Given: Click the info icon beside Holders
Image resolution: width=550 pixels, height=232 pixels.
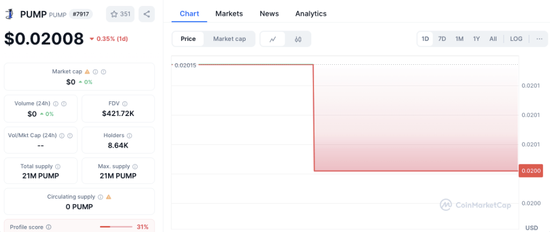Looking at the screenshot, I should coord(129,136).
